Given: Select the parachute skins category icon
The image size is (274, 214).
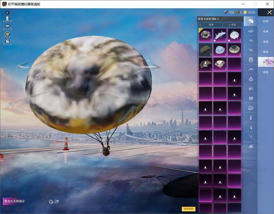Looking at the screenshot, I should (251, 21).
